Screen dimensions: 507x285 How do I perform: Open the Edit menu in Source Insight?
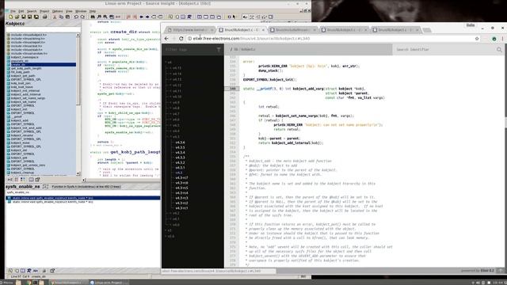coord(21,11)
